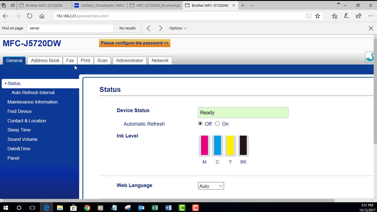Open Edge settings and more menu
This screenshot has height=212, width=377.
371,16
